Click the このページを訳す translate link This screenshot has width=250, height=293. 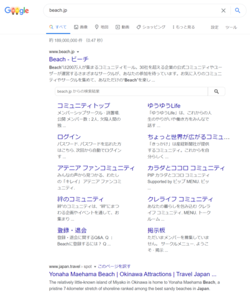[x=114, y=266]
